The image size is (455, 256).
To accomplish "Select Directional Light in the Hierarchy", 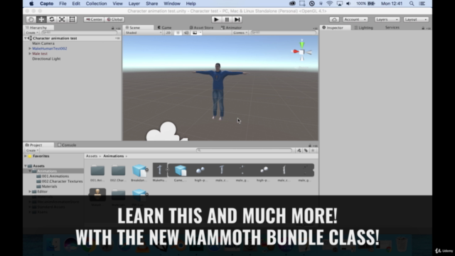I will (46, 59).
